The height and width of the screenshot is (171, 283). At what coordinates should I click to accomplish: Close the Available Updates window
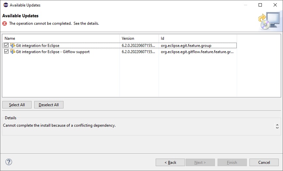pos(275,5)
